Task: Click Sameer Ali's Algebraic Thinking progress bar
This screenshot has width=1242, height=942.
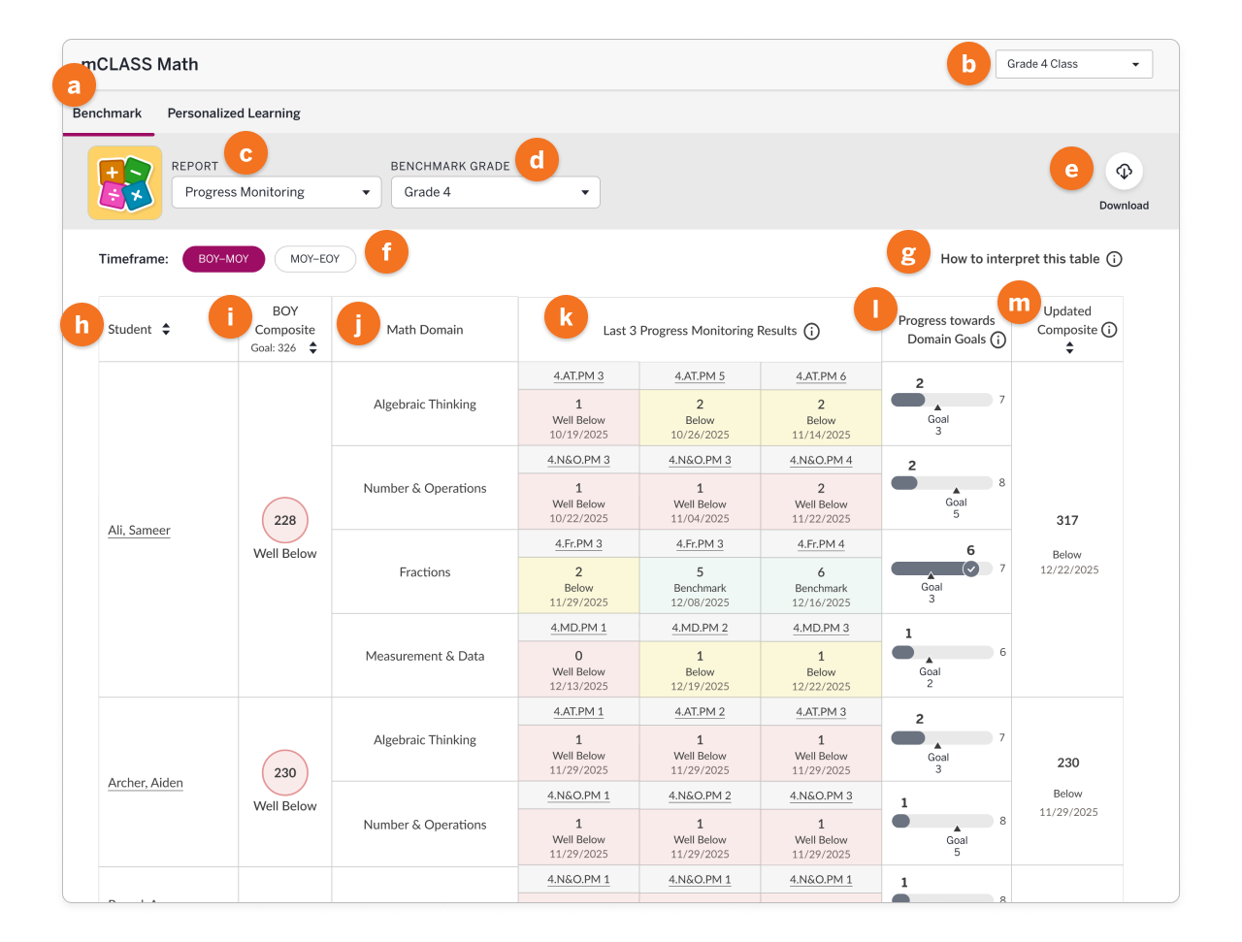Action: coord(942,400)
